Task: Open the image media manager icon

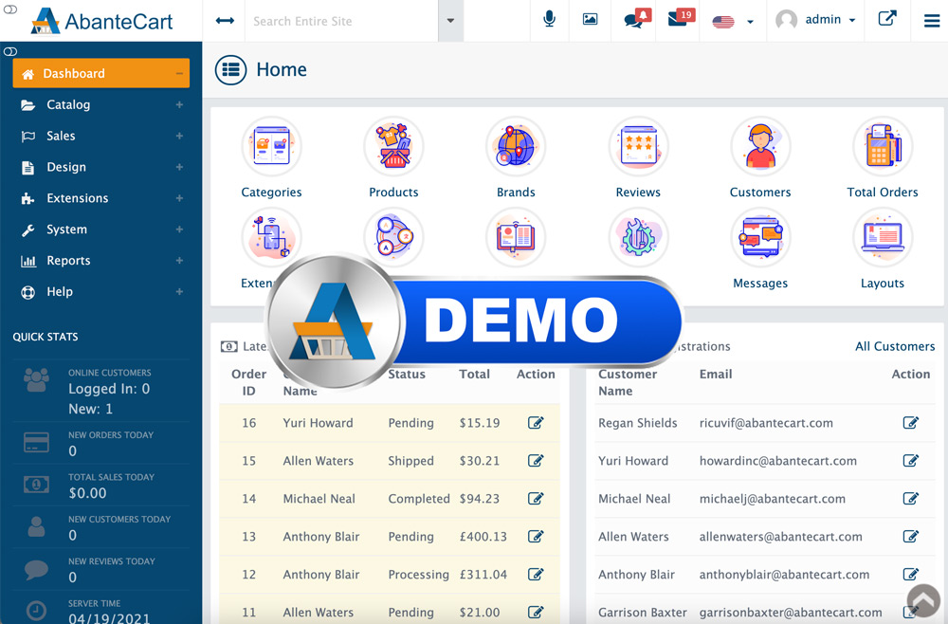Action: pyautogui.click(x=590, y=19)
